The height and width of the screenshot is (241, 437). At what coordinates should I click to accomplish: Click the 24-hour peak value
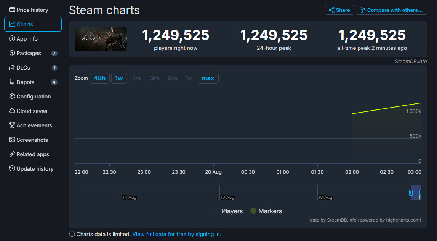274,35
